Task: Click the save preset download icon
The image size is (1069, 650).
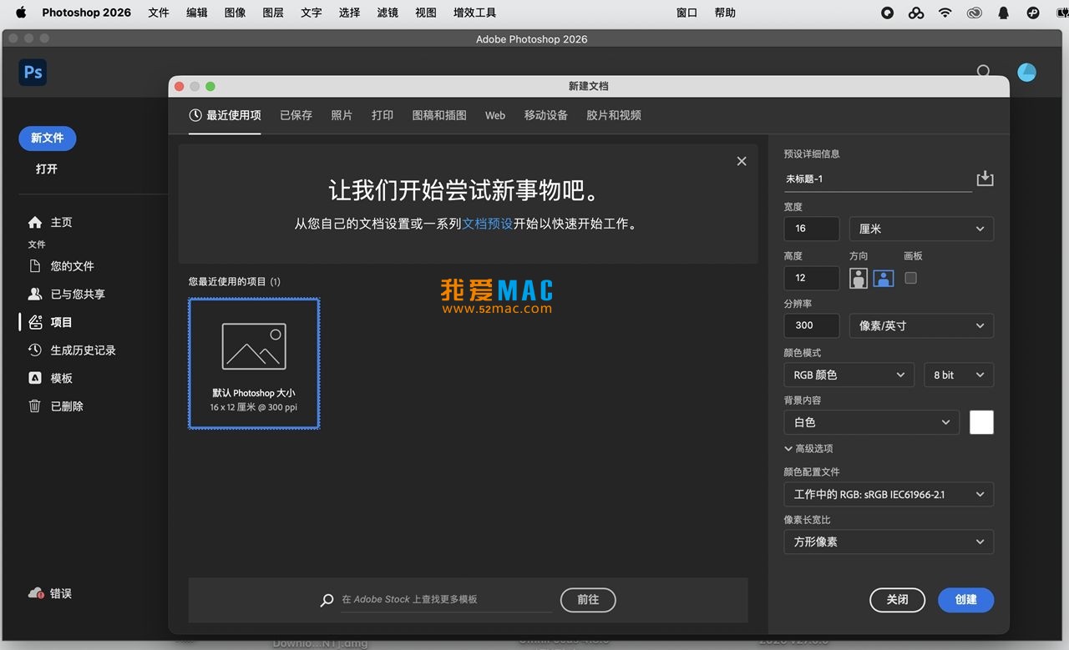Action: point(985,178)
